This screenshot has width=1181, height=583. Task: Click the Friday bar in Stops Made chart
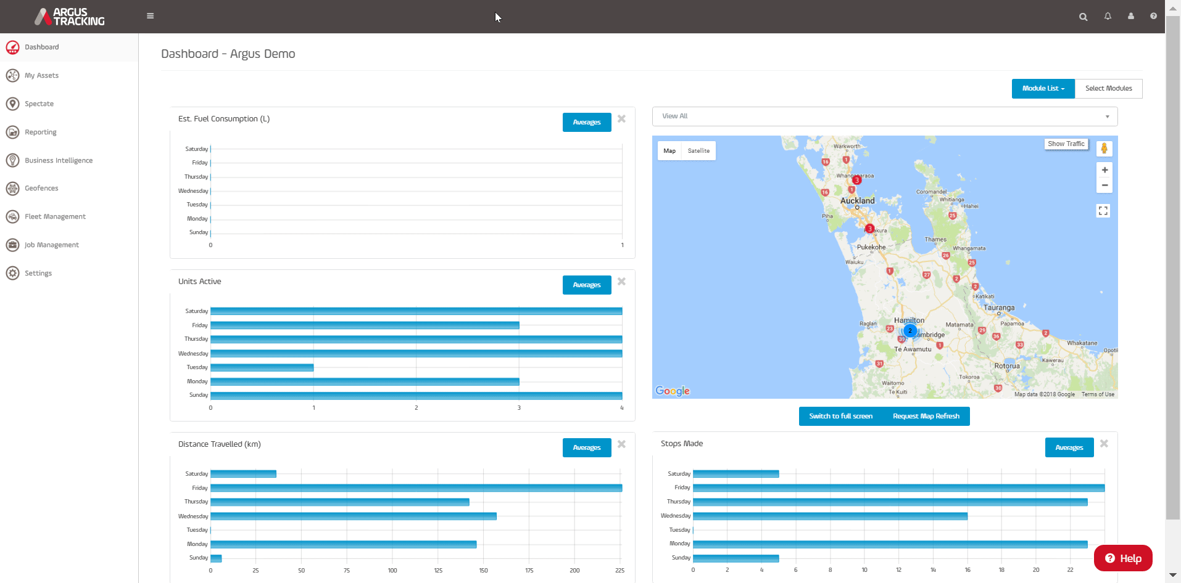point(898,488)
